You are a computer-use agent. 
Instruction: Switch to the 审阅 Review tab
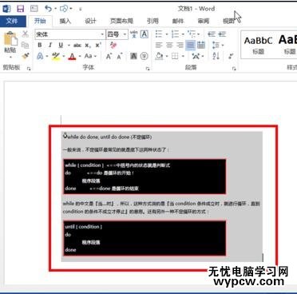point(204,21)
